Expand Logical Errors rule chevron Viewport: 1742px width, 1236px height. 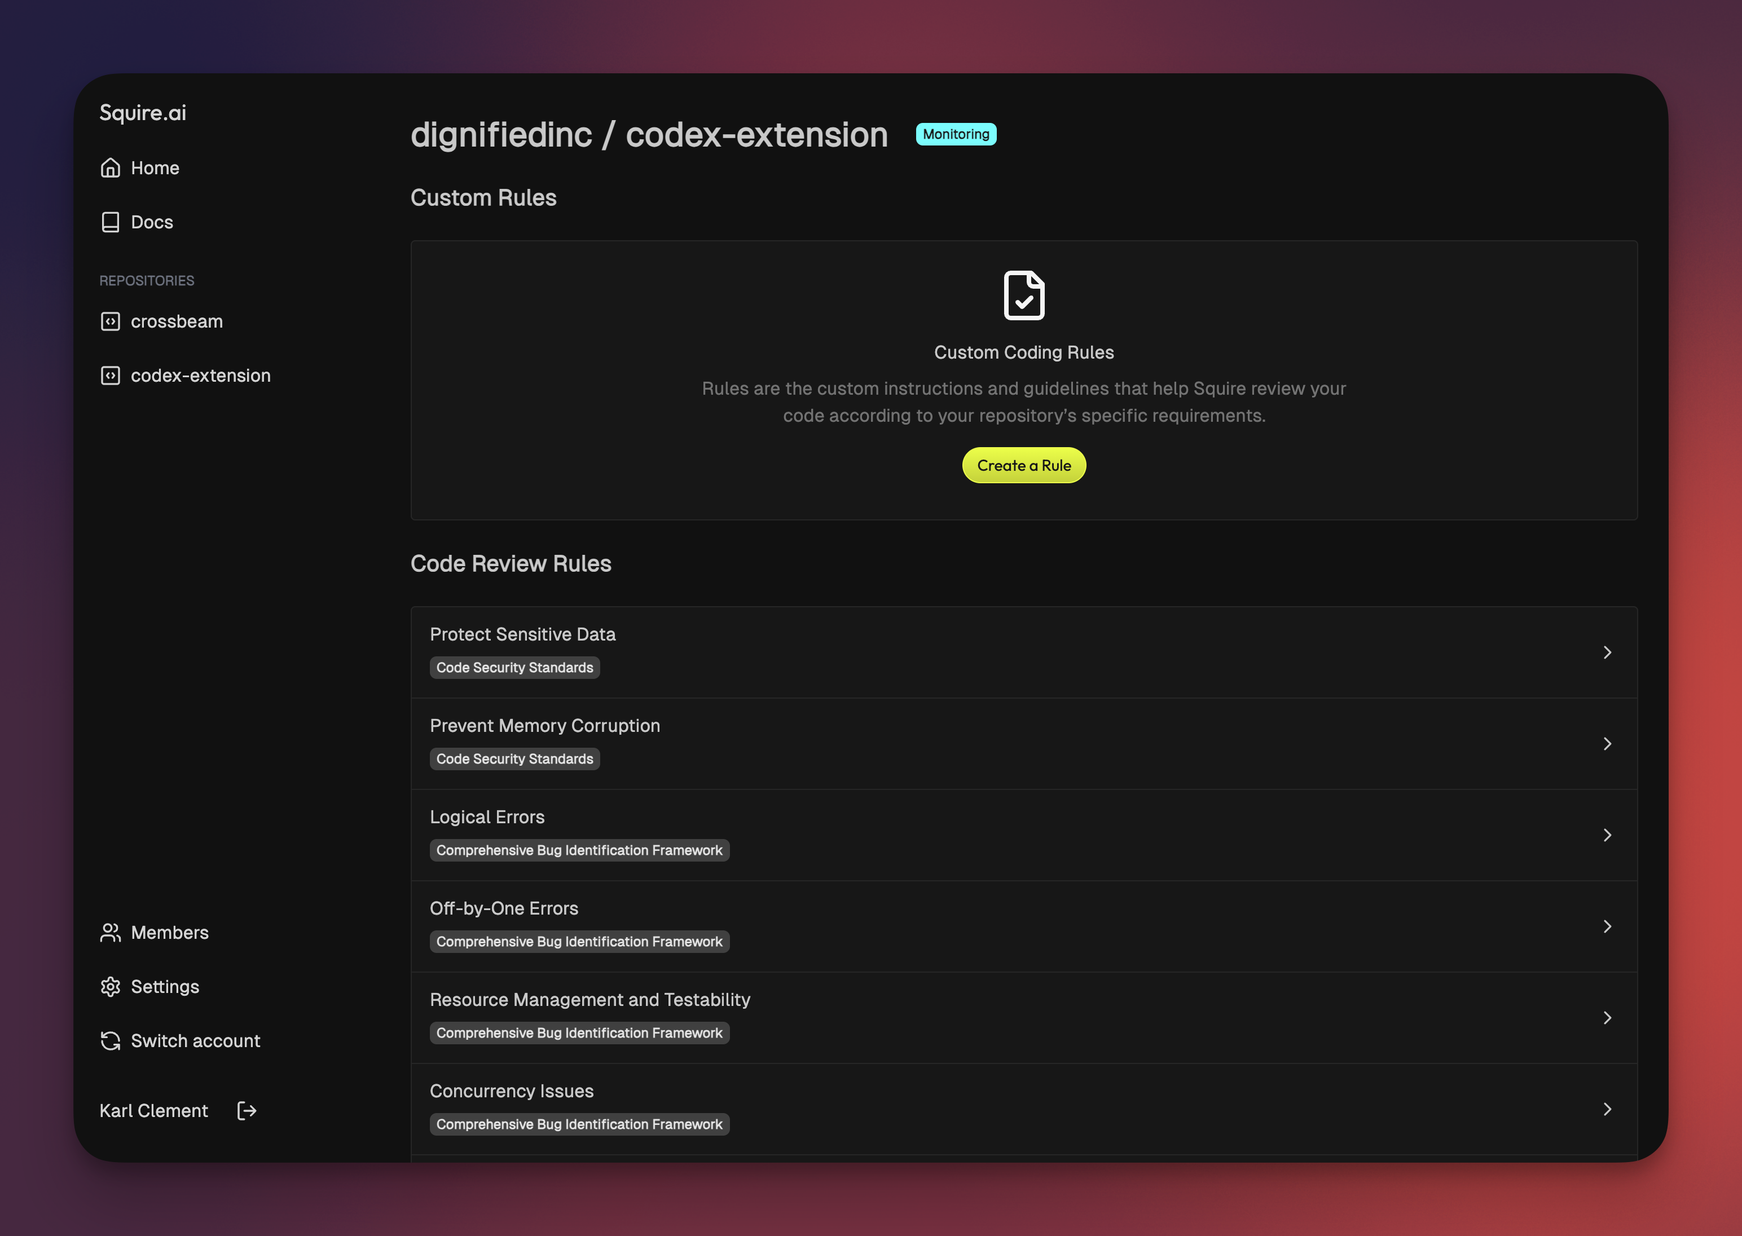click(x=1607, y=835)
